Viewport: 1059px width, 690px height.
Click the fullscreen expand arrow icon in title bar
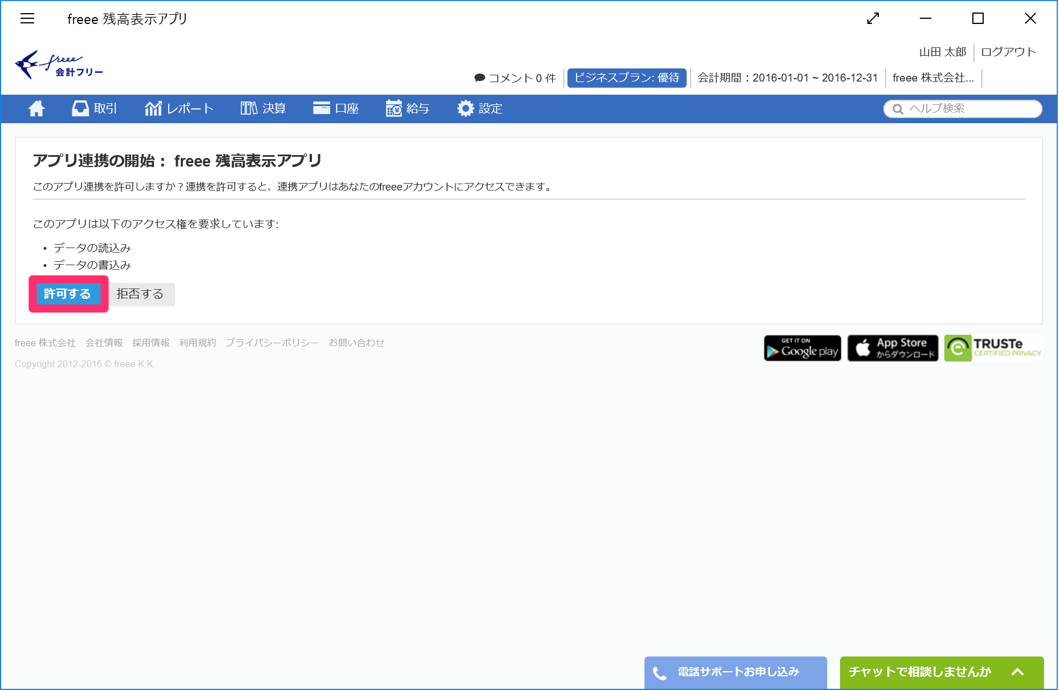pyautogui.click(x=873, y=19)
